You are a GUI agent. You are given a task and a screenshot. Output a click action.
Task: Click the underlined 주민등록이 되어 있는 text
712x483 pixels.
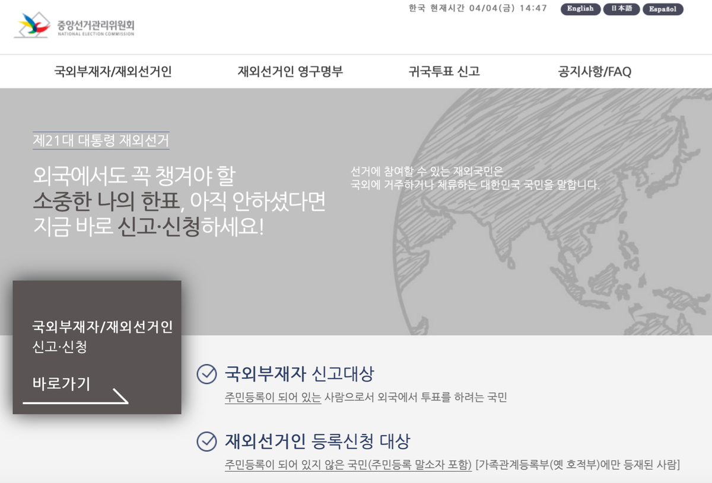pos(273,398)
